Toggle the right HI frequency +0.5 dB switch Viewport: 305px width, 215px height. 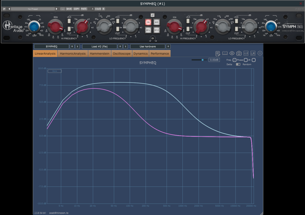coord(188,21)
